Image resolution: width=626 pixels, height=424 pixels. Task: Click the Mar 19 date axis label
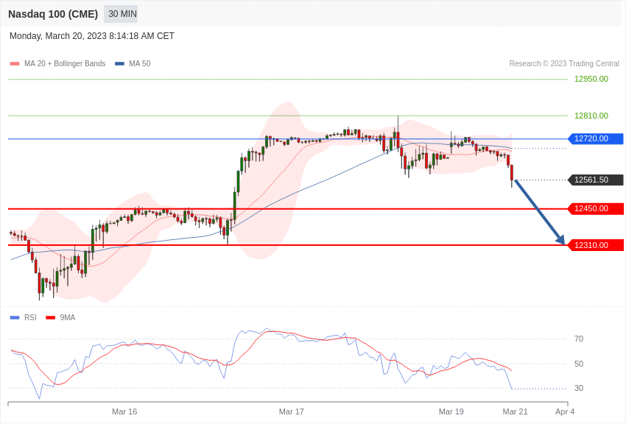[451, 411]
